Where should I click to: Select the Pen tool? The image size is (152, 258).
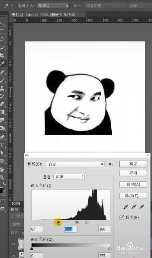[x=2, y=137]
